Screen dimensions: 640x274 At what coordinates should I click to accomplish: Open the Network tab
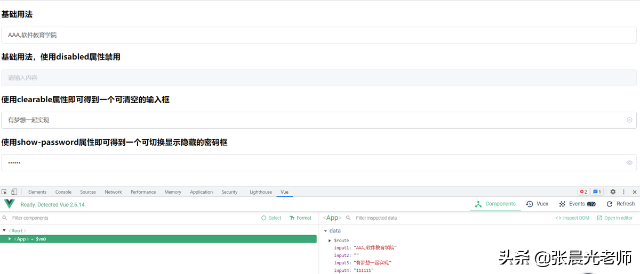point(113,192)
